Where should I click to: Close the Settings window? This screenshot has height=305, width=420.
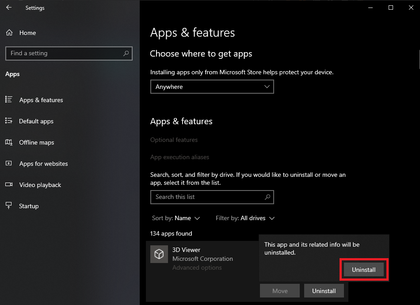[x=411, y=8]
